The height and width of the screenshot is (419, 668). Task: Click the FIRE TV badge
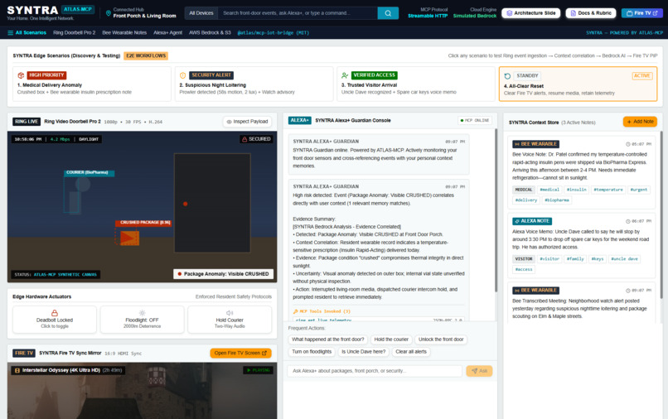coord(24,353)
